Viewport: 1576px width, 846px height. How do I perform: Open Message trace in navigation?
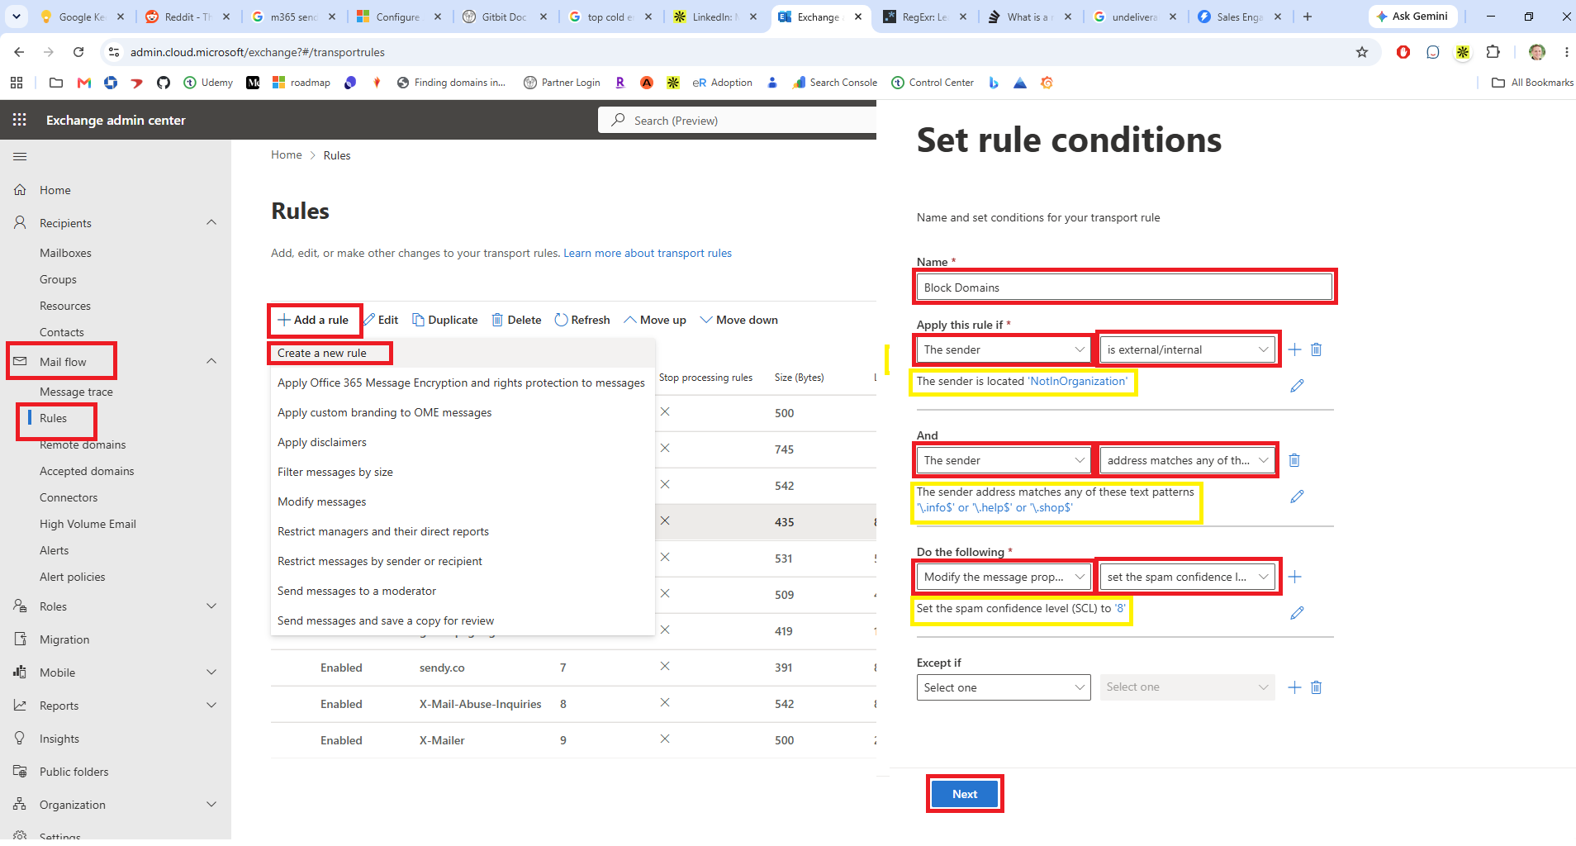[x=77, y=392]
